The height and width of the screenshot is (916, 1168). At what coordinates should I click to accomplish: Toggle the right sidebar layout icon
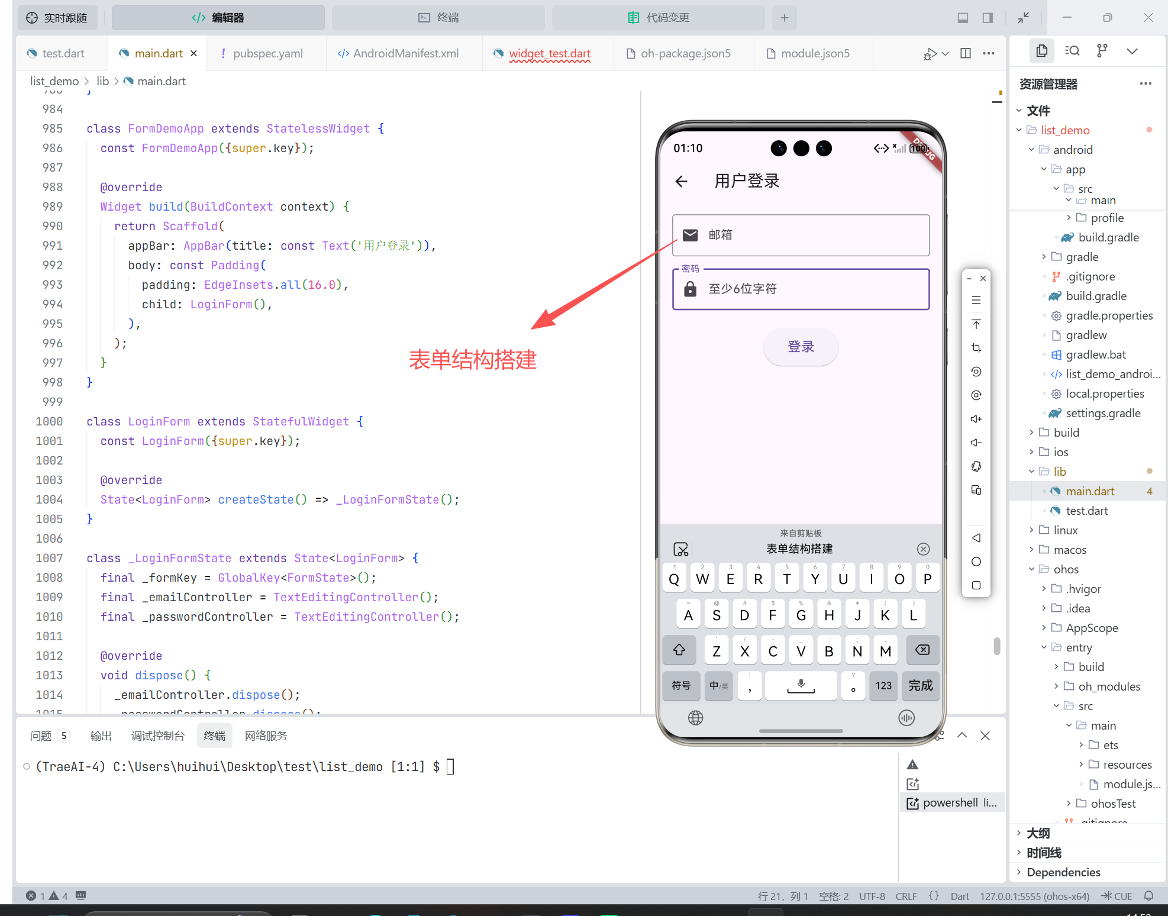(x=988, y=18)
